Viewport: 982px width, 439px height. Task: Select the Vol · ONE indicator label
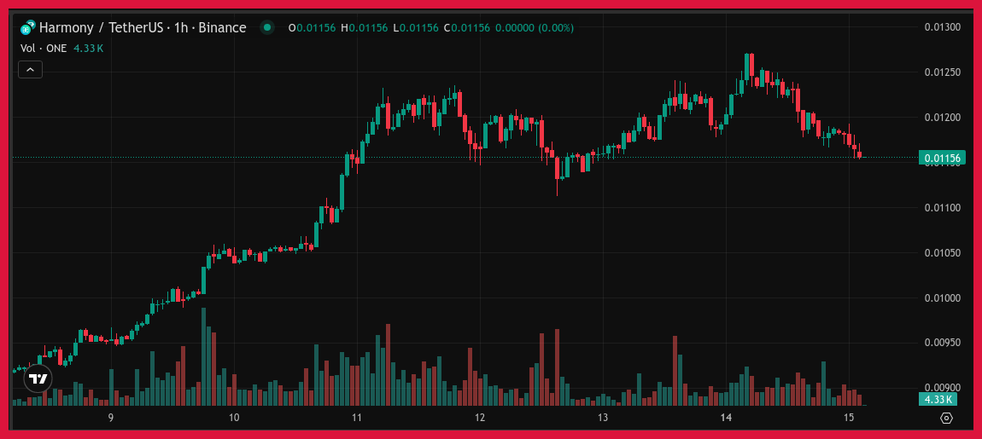click(x=44, y=48)
